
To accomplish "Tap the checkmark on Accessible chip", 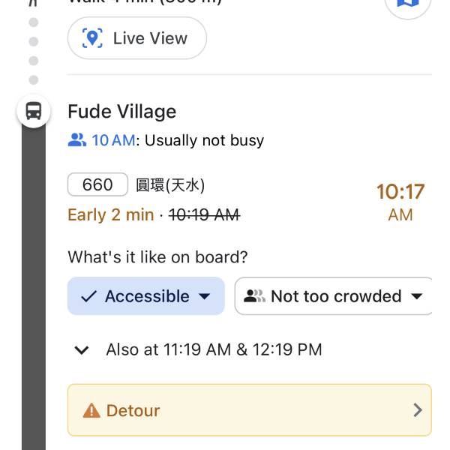I will click(88, 296).
